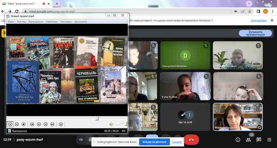Reload the page in Chrome
Screen dimensions: 277x148
(x=17, y=11)
